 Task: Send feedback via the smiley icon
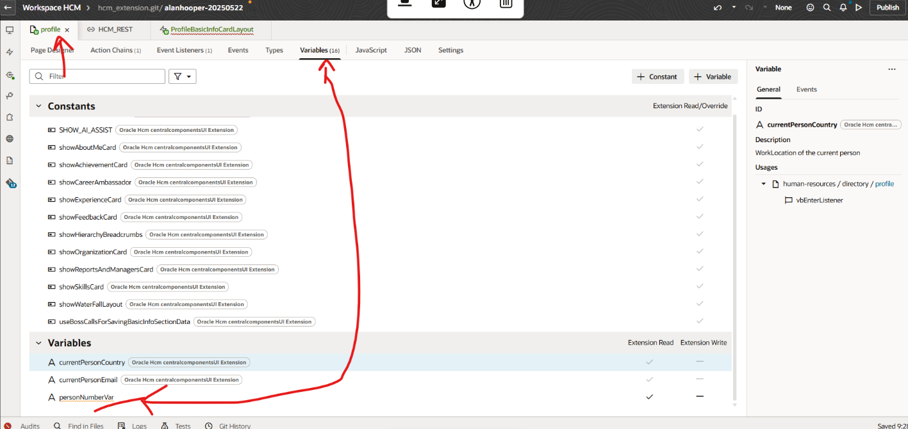tap(810, 7)
